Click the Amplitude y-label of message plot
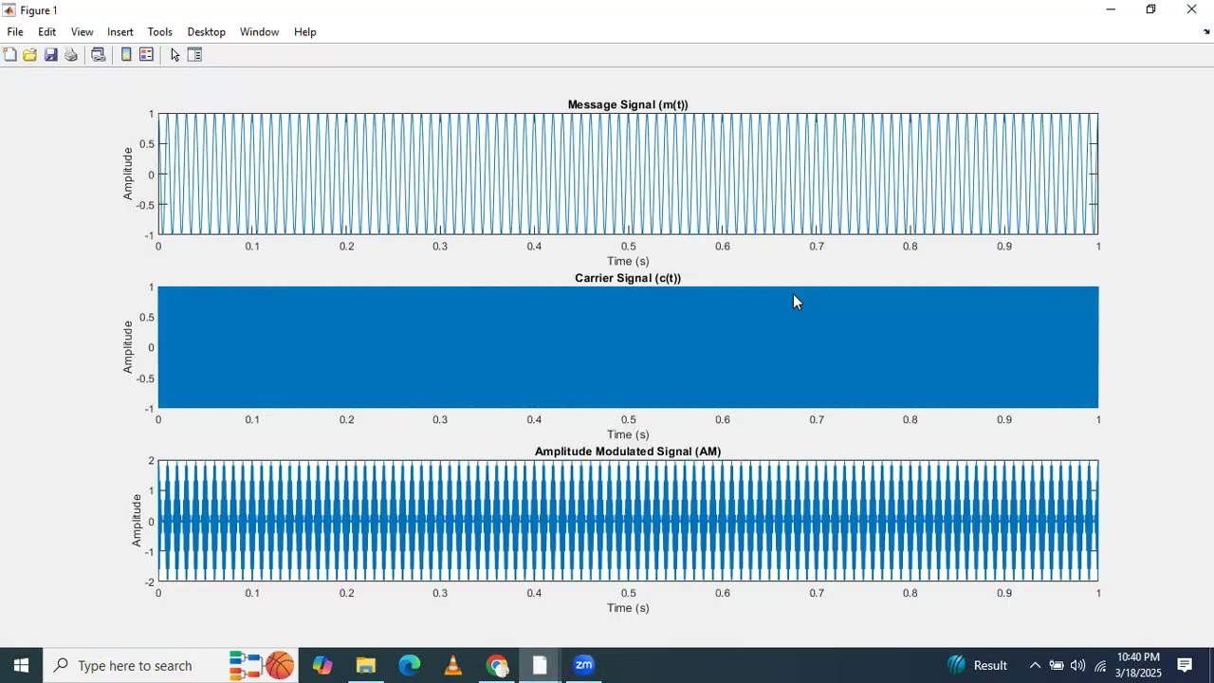This screenshot has width=1214, height=683. click(x=128, y=175)
